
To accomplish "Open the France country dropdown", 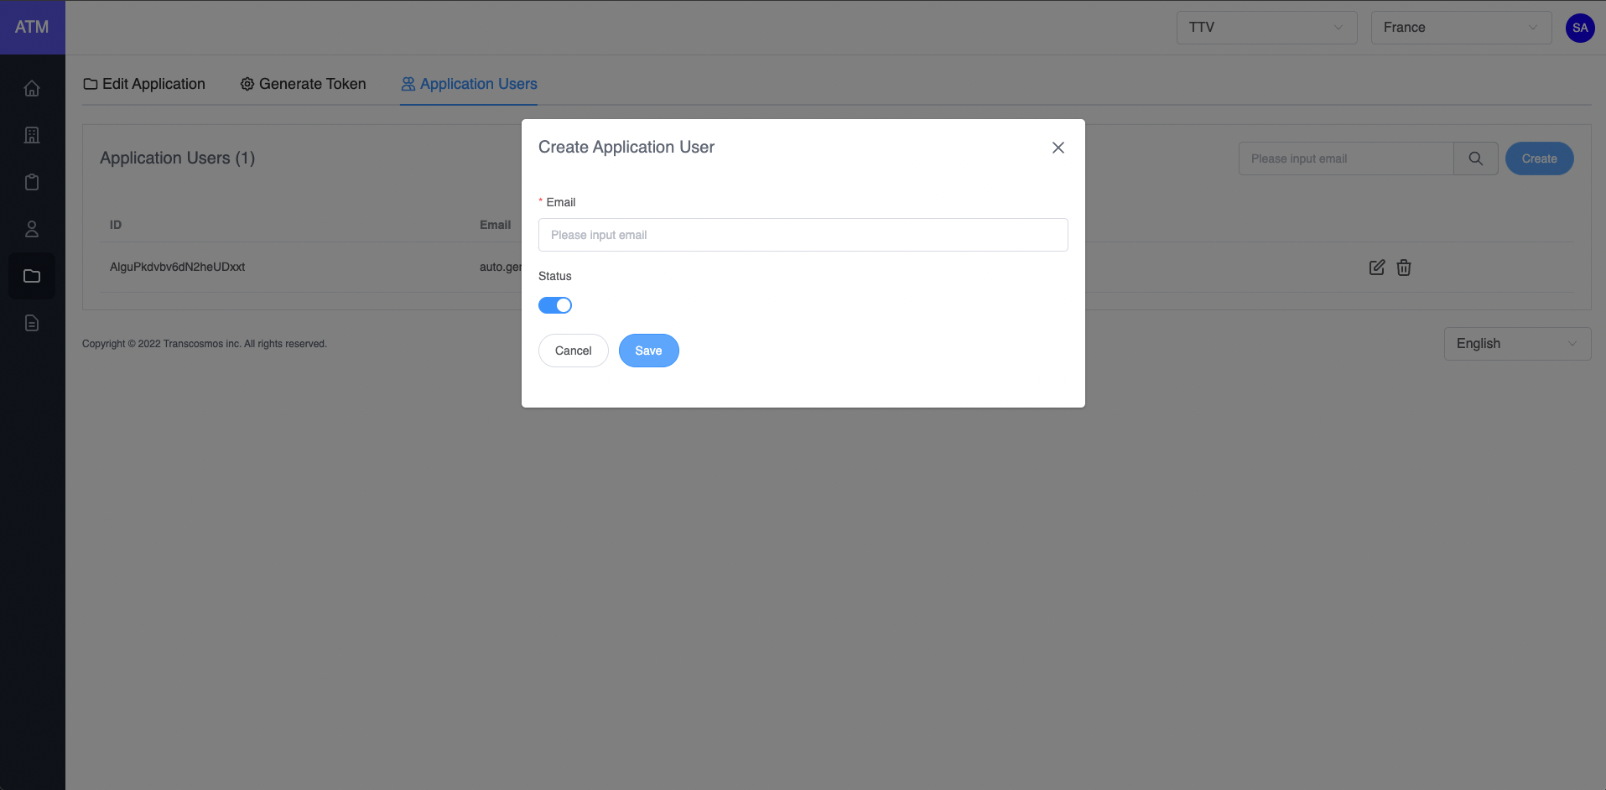I will tap(1460, 28).
